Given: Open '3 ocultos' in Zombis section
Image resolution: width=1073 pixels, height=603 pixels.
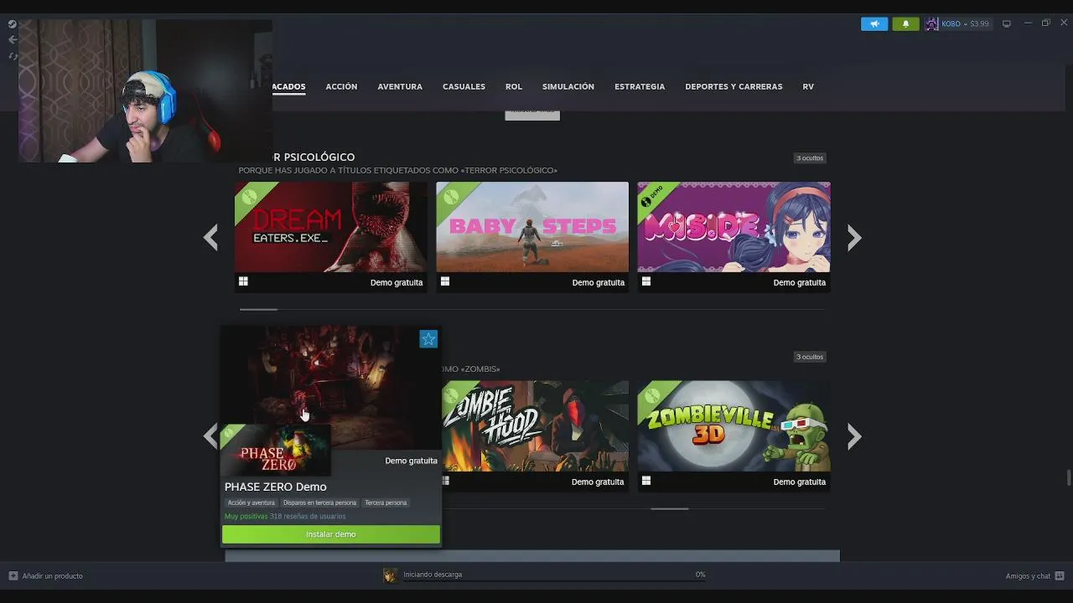Looking at the screenshot, I should click(810, 357).
